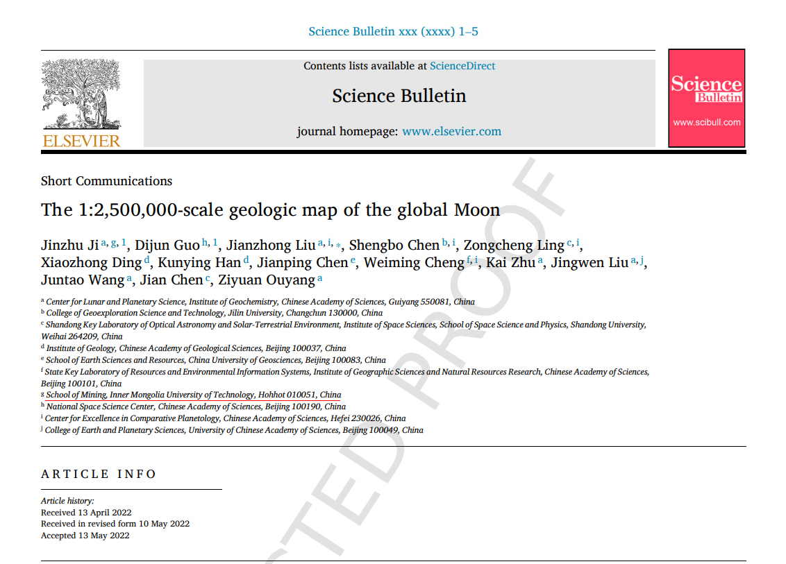Click superscript j after Jingwen Liu
The image size is (786, 564).
642,260
